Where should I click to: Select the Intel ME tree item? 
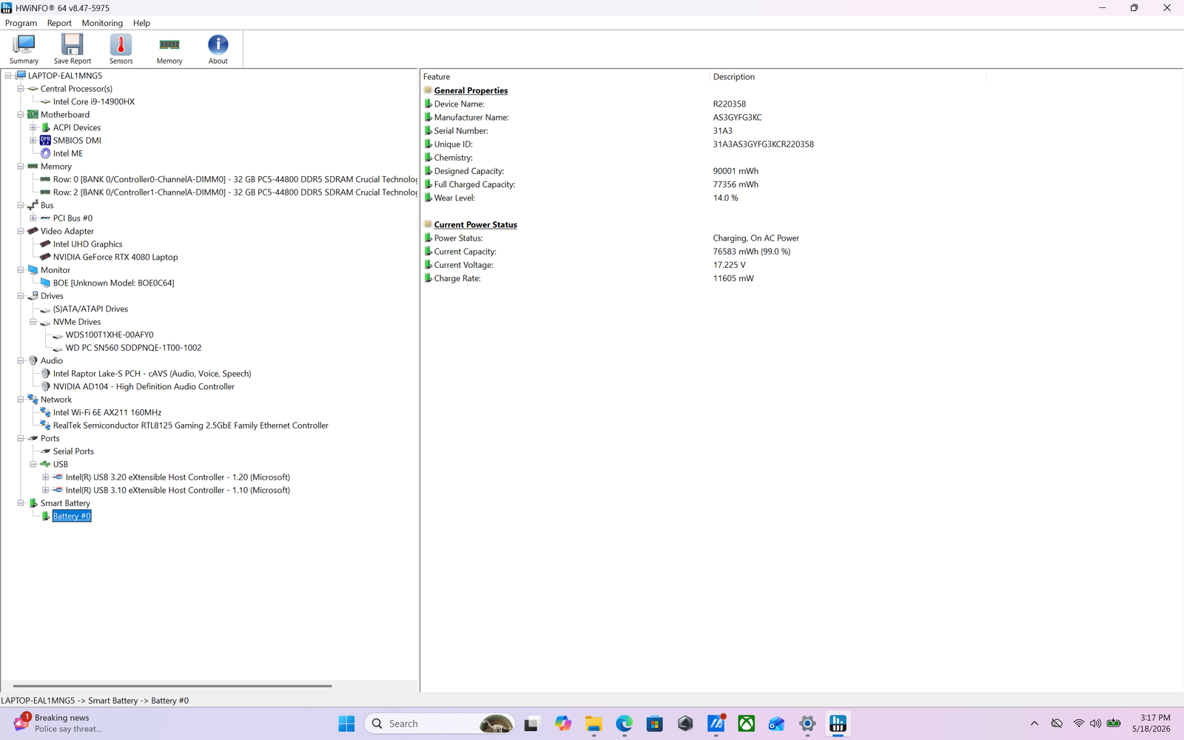68,153
